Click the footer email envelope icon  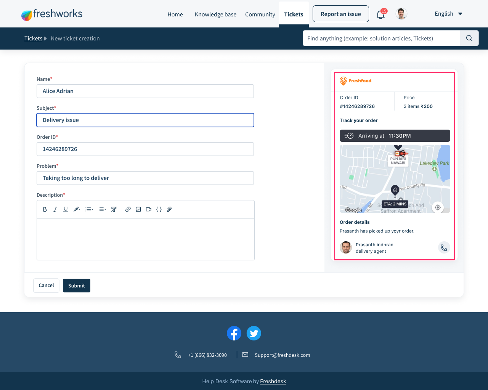245,355
